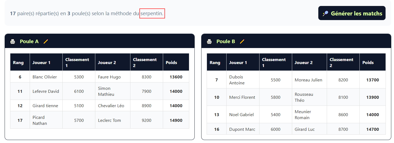Click the pencil icon next to Poule B
The image size is (394, 143).
coord(242,42)
